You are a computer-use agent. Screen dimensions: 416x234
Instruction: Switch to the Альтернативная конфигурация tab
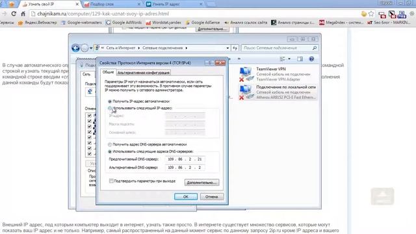(143, 72)
